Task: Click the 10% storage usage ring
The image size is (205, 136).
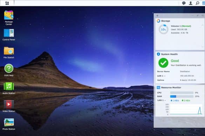Action: [163, 29]
